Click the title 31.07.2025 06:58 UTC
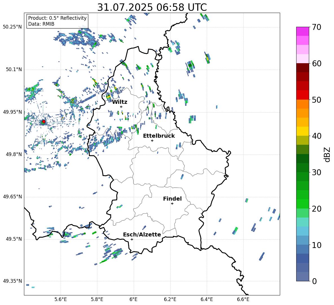334x305 pixels. [x=152, y=7]
